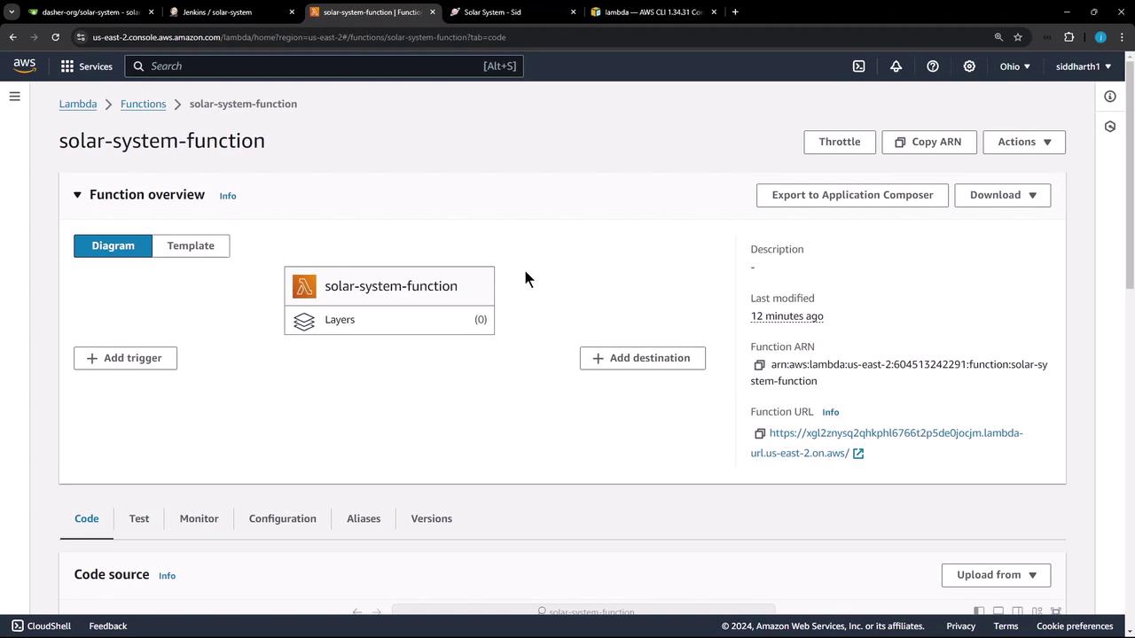Open the AWS console home logo

(x=24, y=66)
